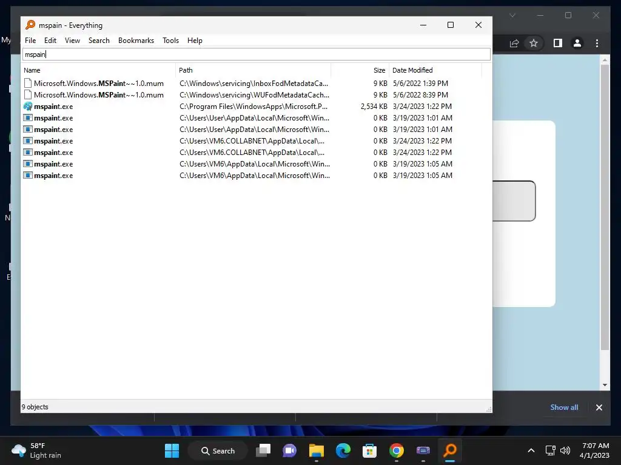
Task: Close the Chrome downloads bar
Action: pyautogui.click(x=599, y=407)
